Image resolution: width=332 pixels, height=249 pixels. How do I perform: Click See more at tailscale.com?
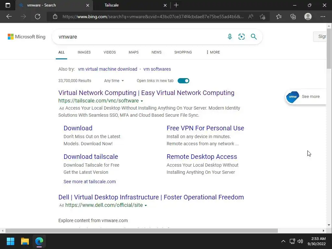tap(89, 182)
